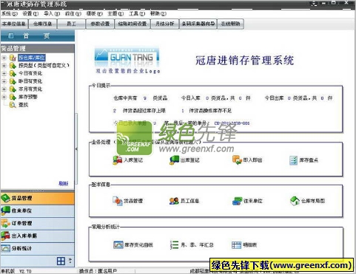Open 往来单位 icon in 基本信息 group
The width and height of the screenshot is (356, 274).
(x=237, y=201)
